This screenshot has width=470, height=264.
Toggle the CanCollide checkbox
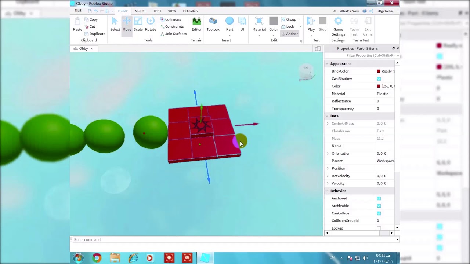click(379, 213)
